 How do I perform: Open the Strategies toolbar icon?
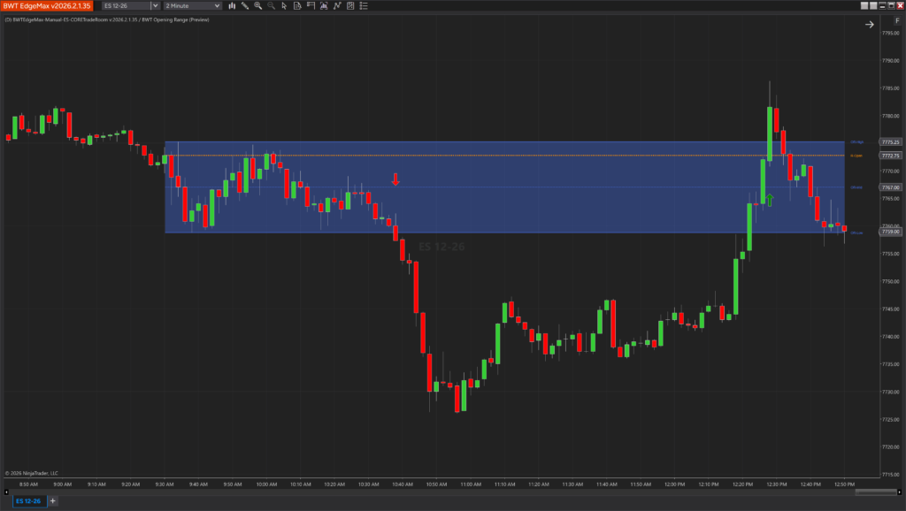(x=350, y=6)
